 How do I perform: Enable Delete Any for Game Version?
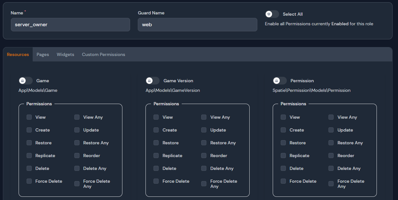pos(204,168)
